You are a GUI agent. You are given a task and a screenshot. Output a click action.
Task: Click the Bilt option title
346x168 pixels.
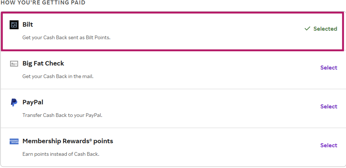(x=28, y=25)
